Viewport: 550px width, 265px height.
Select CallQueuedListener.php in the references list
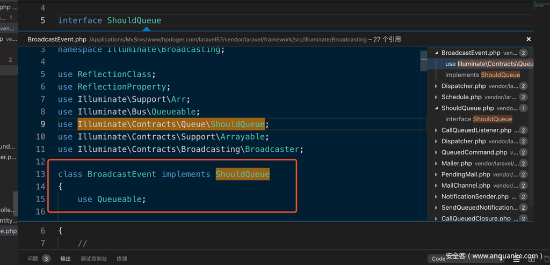pos(476,130)
